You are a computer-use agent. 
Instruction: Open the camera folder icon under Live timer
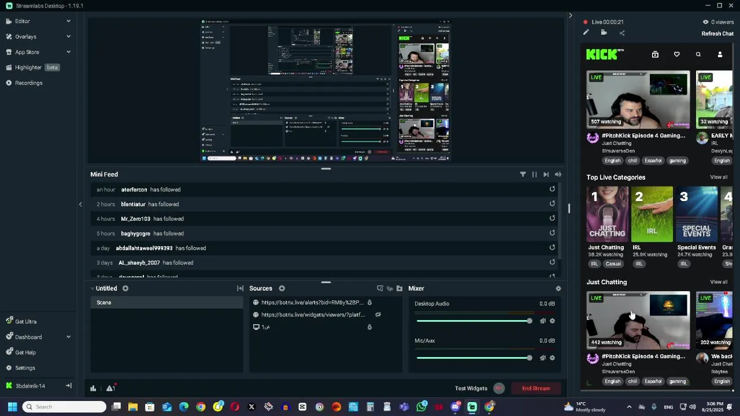pos(604,32)
